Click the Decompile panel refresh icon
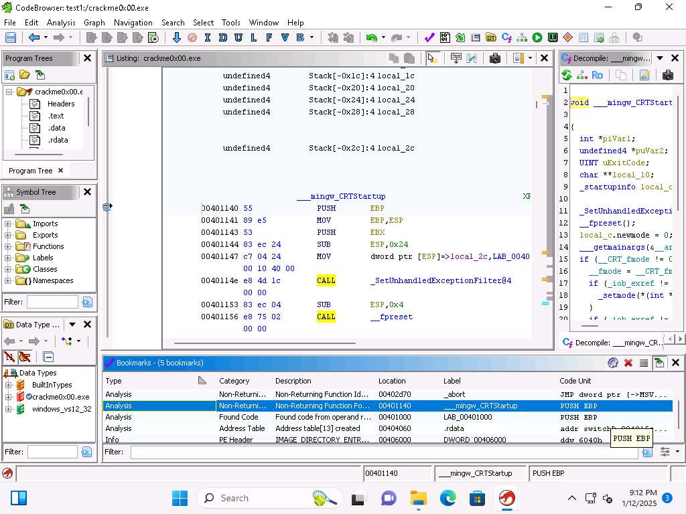The image size is (686, 514). (x=567, y=76)
